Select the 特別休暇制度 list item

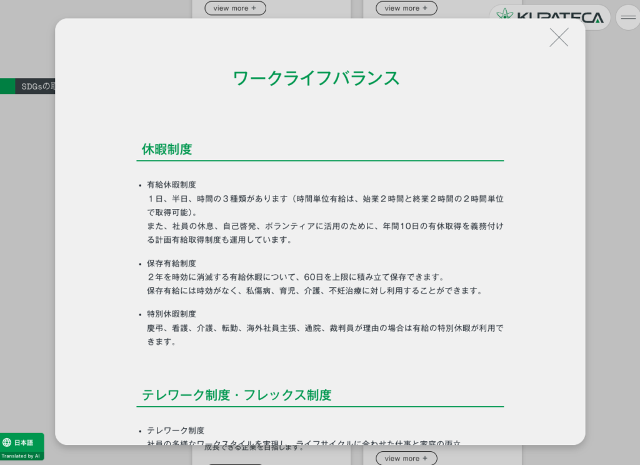171,314
